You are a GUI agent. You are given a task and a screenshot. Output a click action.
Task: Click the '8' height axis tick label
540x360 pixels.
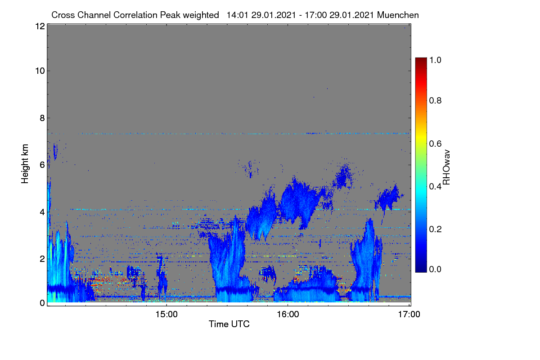coord(42,118)
